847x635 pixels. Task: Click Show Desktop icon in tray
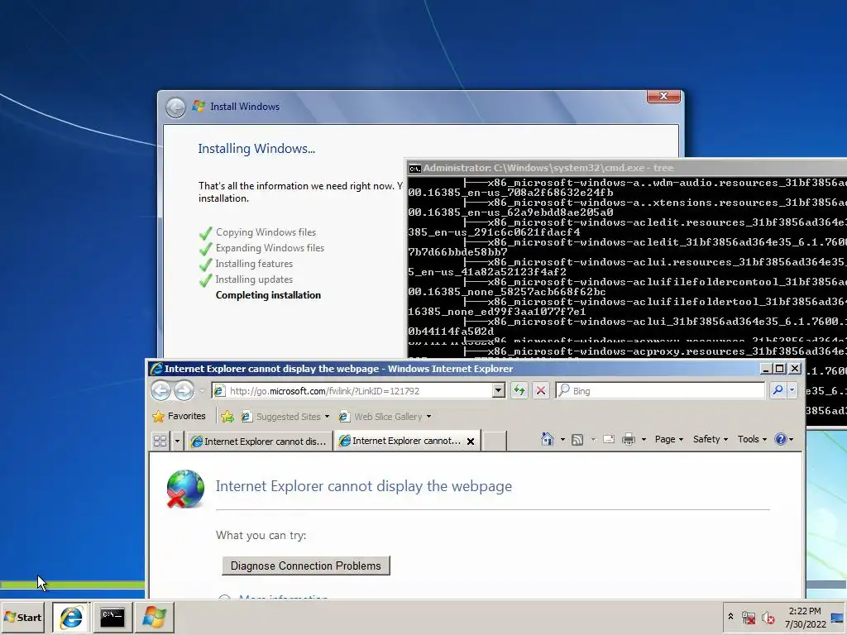click(x=837, y=617)
